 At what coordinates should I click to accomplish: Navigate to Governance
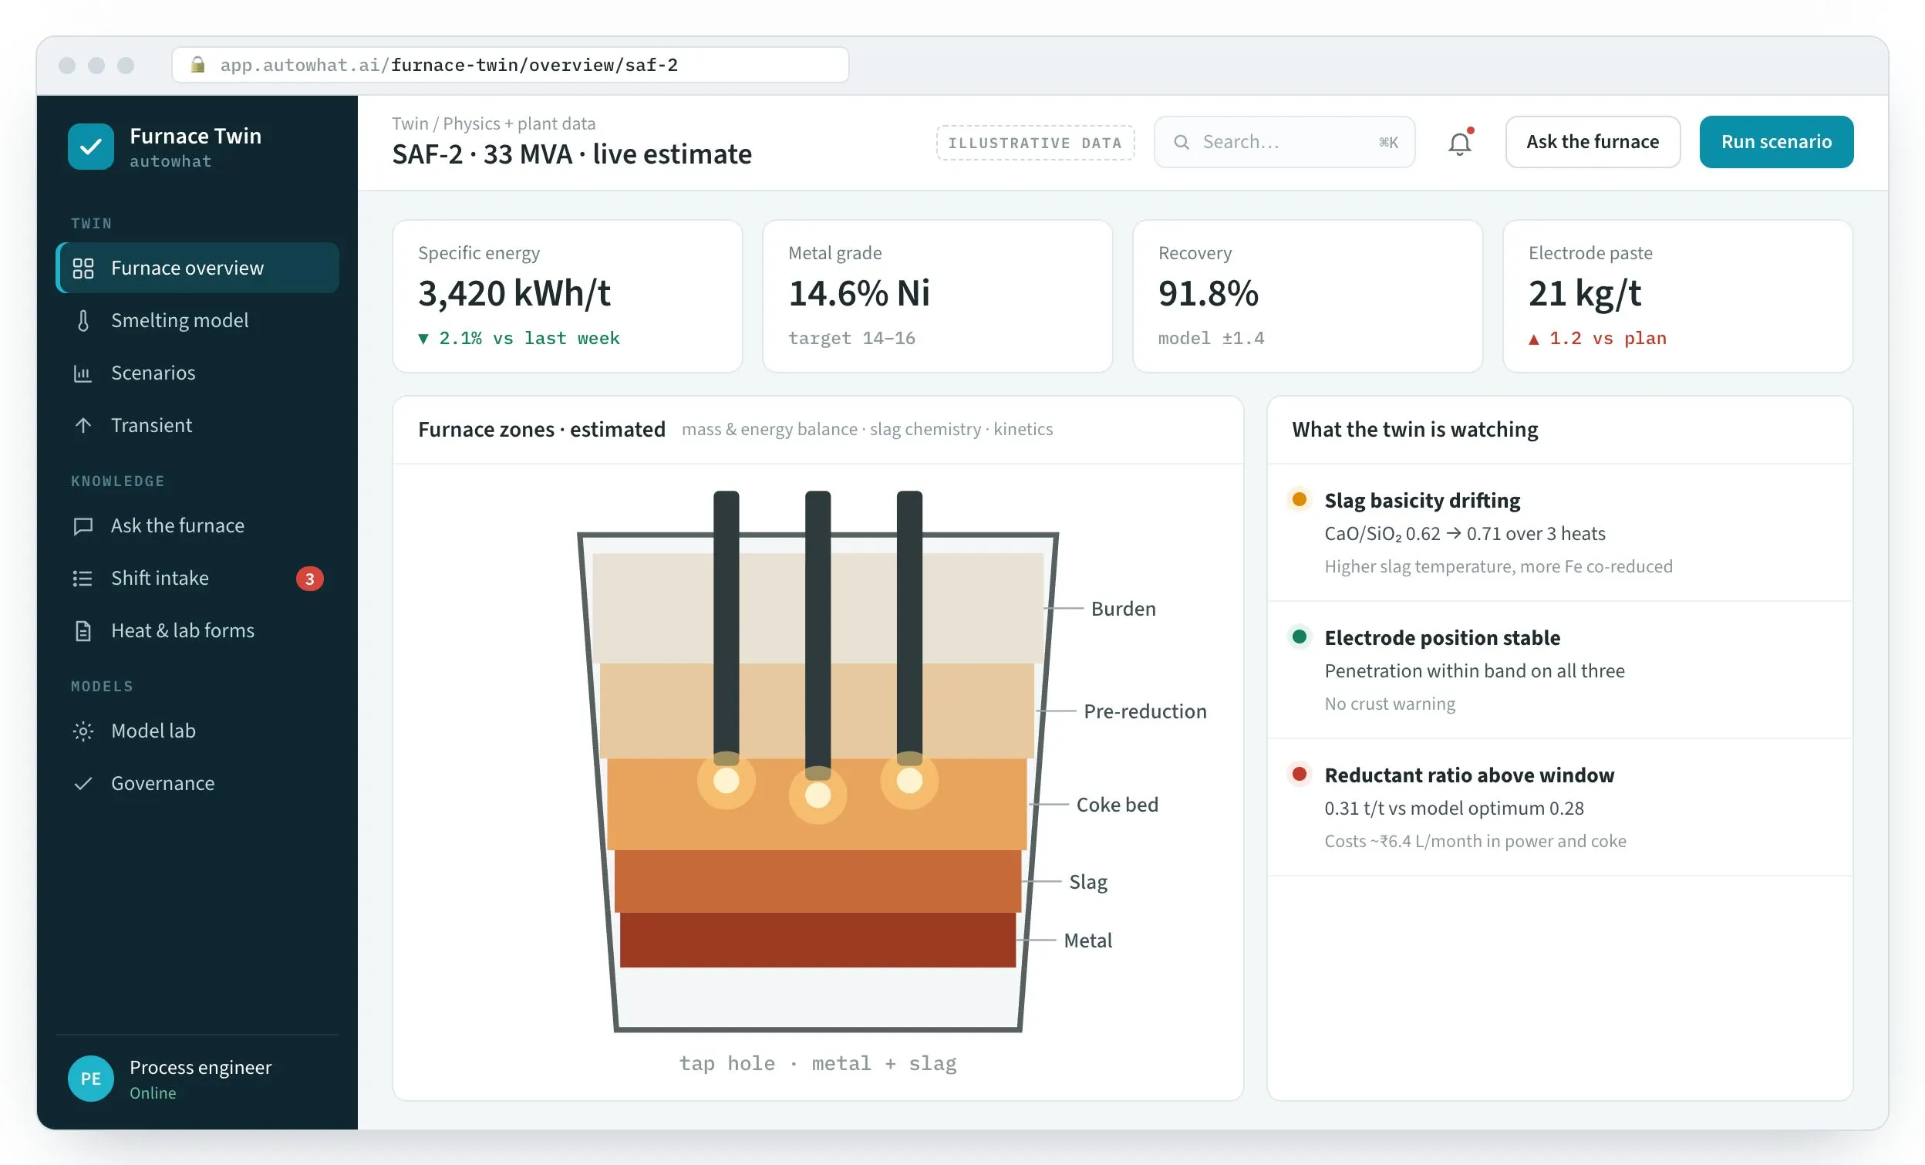[x=197, y=783]
